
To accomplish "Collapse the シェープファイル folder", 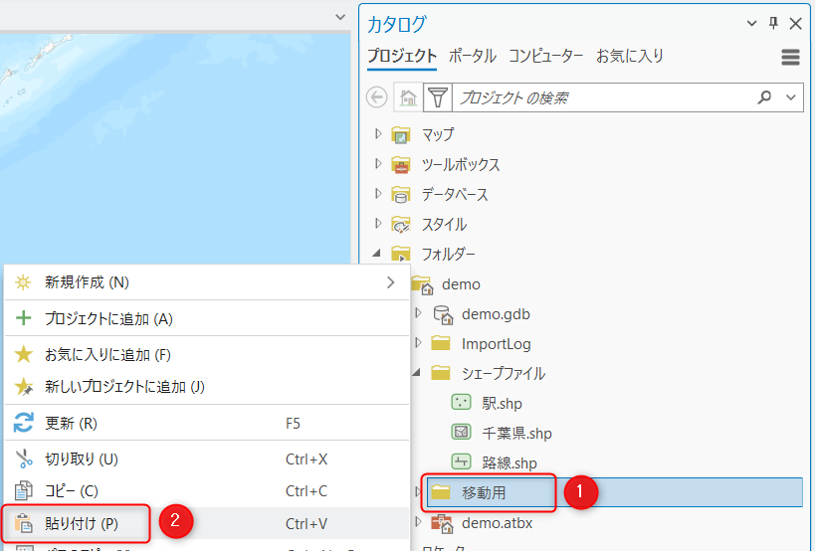I will [x=418, y=373].
